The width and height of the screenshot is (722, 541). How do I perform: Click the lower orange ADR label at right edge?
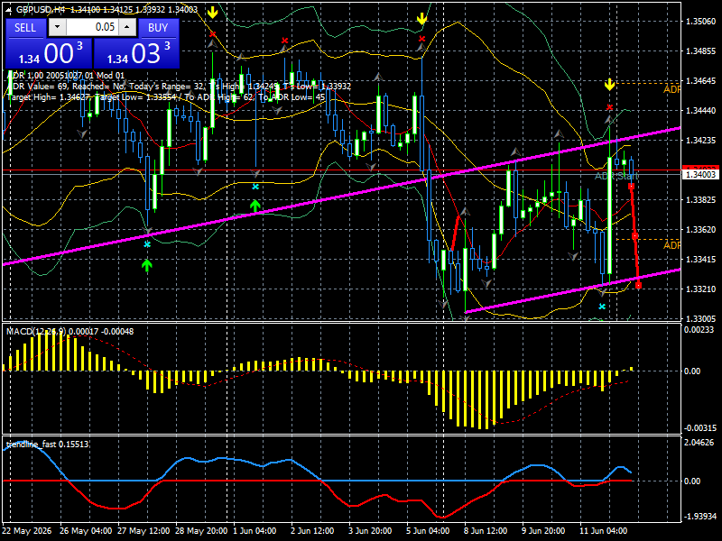coord(671,245)
